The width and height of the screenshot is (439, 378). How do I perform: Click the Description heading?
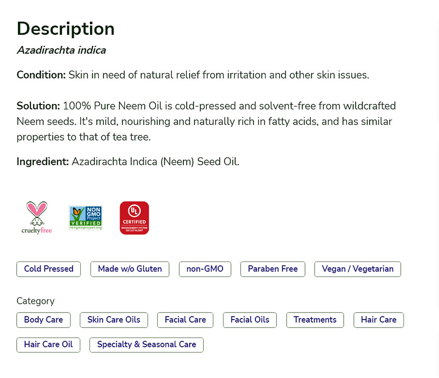(66, 29)
